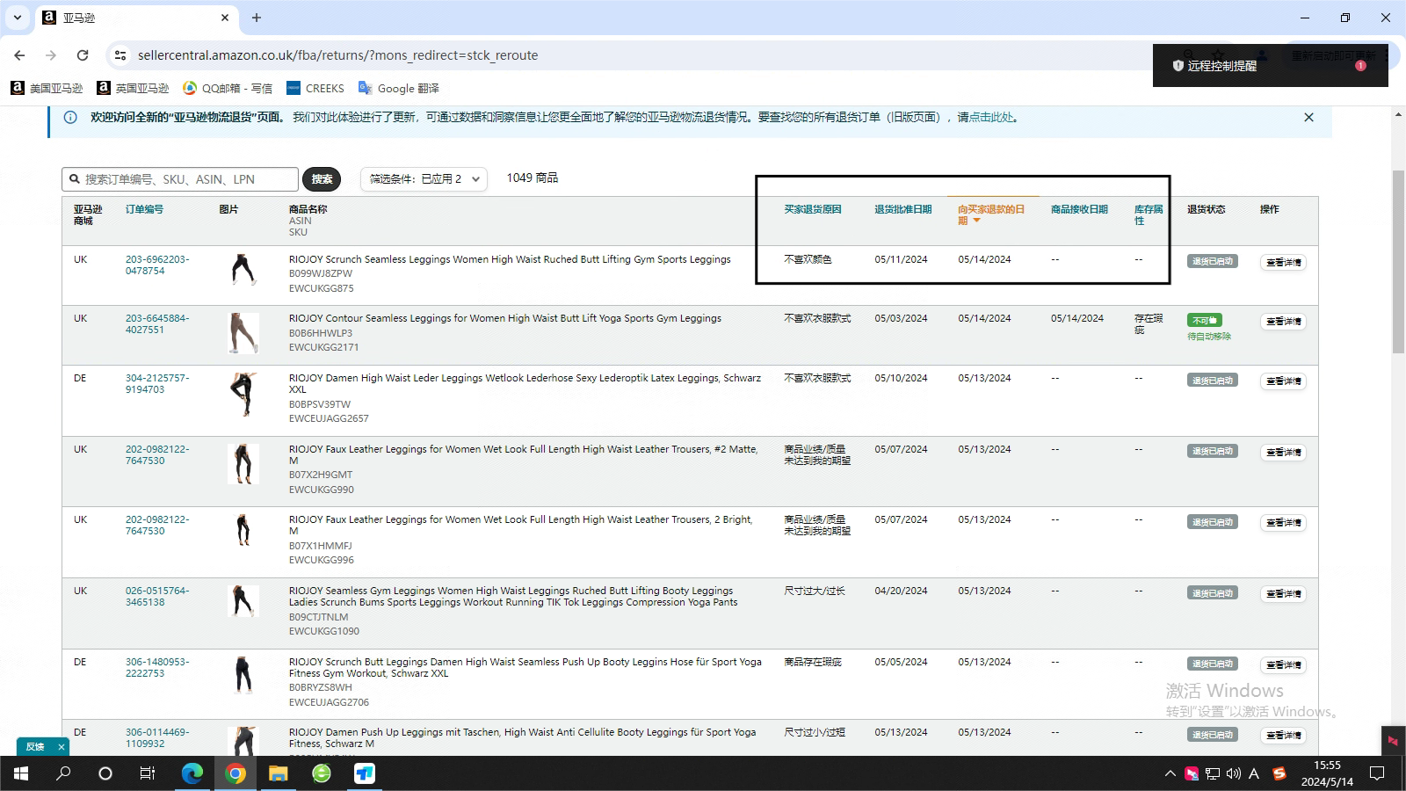
Task: Sort by 退货批准日期 column header
Action: 902,209
